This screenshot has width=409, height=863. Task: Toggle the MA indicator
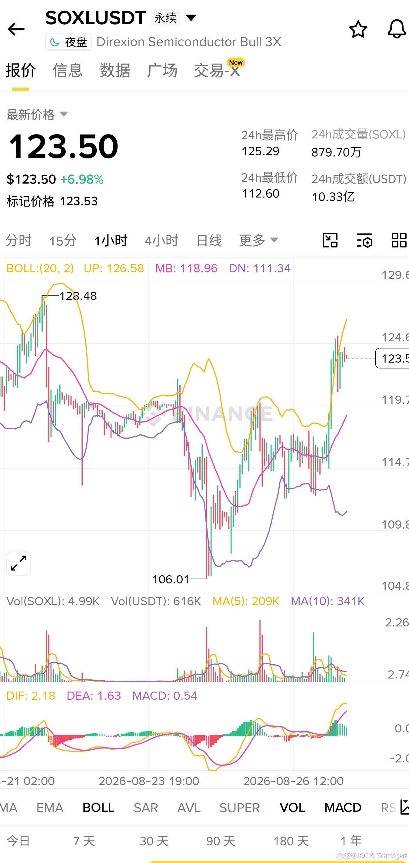tap(8, 808)
